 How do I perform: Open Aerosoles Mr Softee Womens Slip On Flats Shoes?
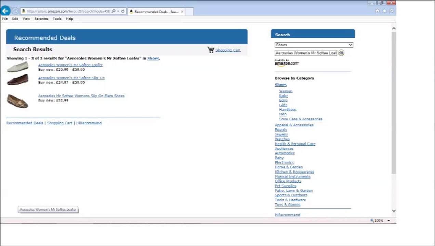[x=81, y=96]
